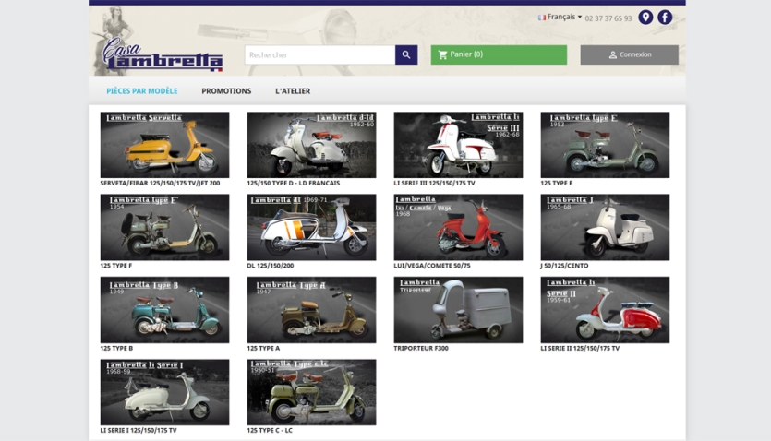Screen dimensions: 771x441
Task: Click the Connexion button
Action: pyautogui.click(x=630, y=54)
